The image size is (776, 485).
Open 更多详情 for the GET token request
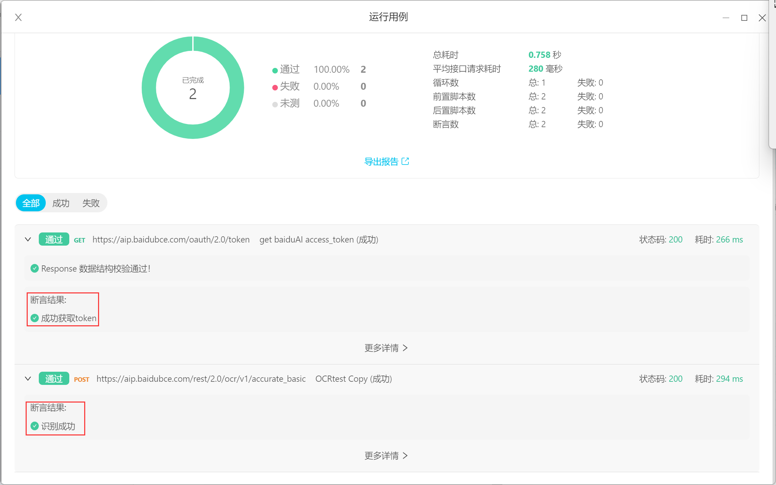tap(386, 348)
